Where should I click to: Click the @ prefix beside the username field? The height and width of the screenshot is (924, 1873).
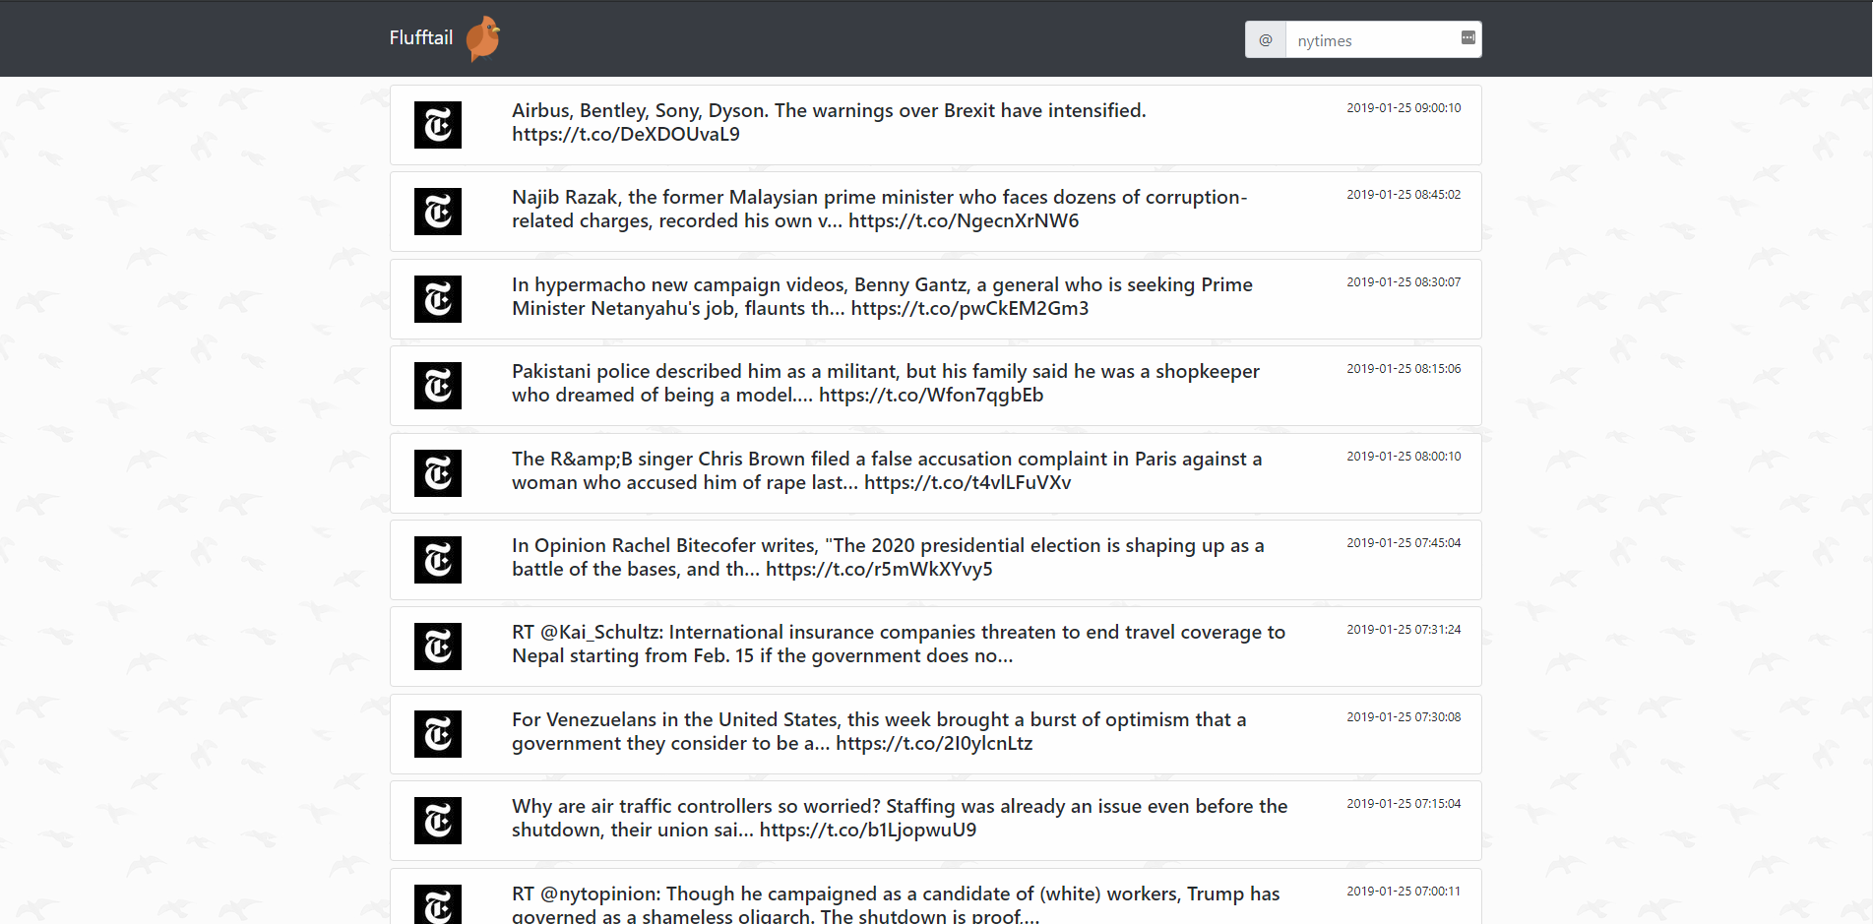pos(1266,39)
